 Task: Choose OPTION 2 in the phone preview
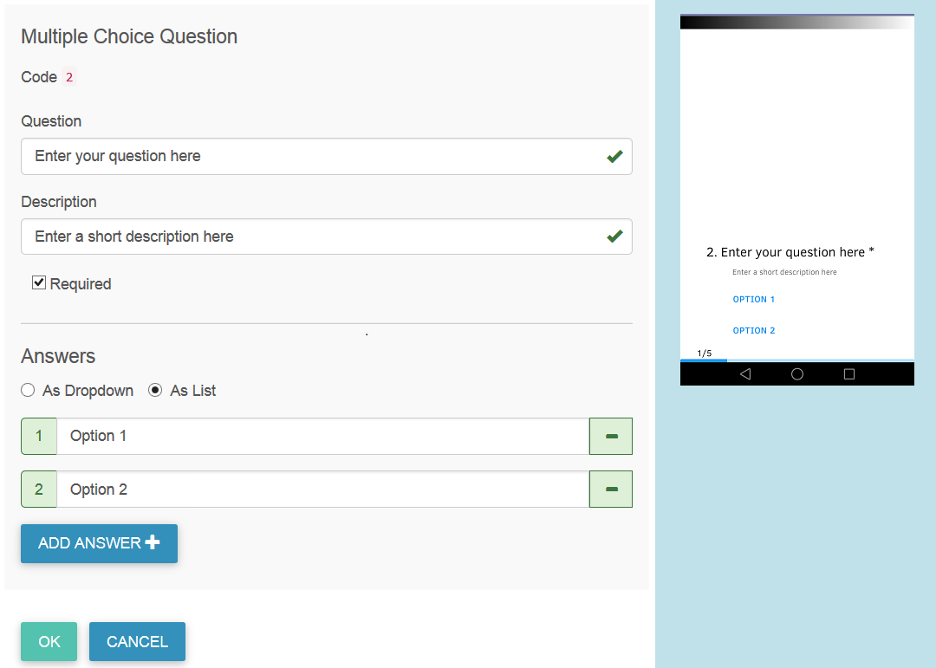point(753,331)
